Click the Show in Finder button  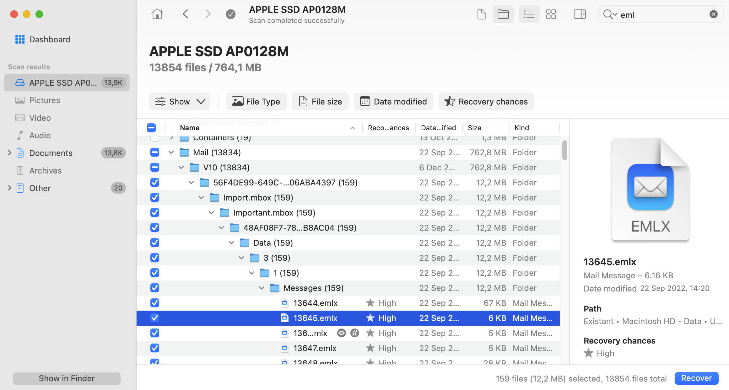(x=67, y=378)
